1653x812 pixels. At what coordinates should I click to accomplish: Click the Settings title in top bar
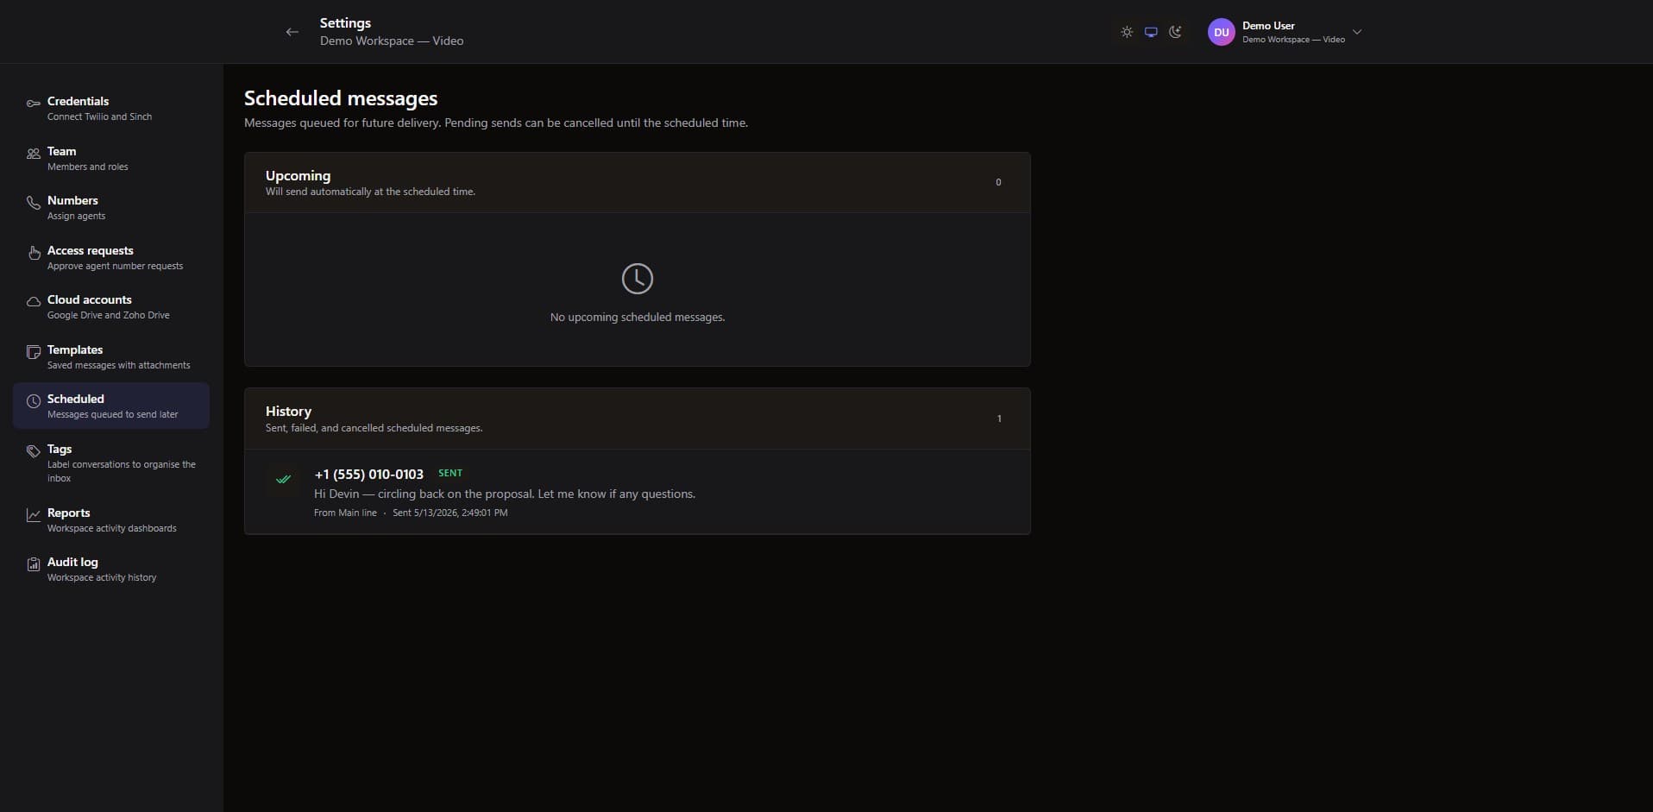coord(345,23)
